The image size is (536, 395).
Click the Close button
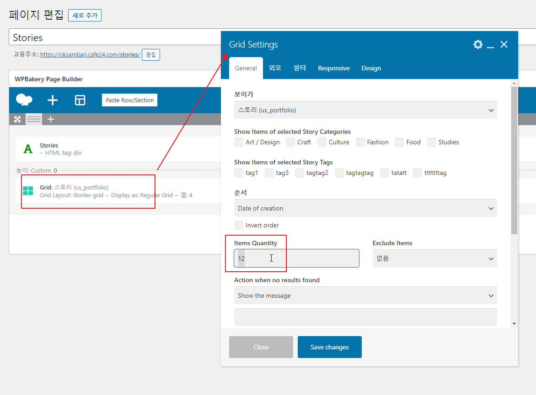pos(261,347)
